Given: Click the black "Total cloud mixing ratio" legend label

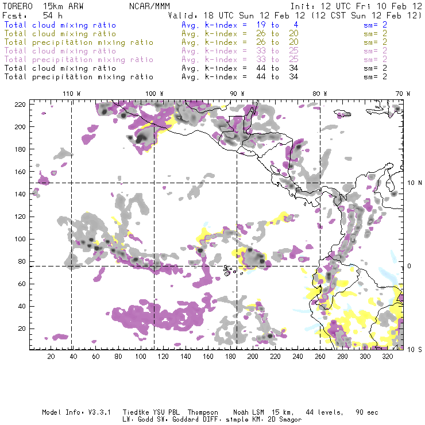Looking at the screenshot, I should (x=60, y=68).
